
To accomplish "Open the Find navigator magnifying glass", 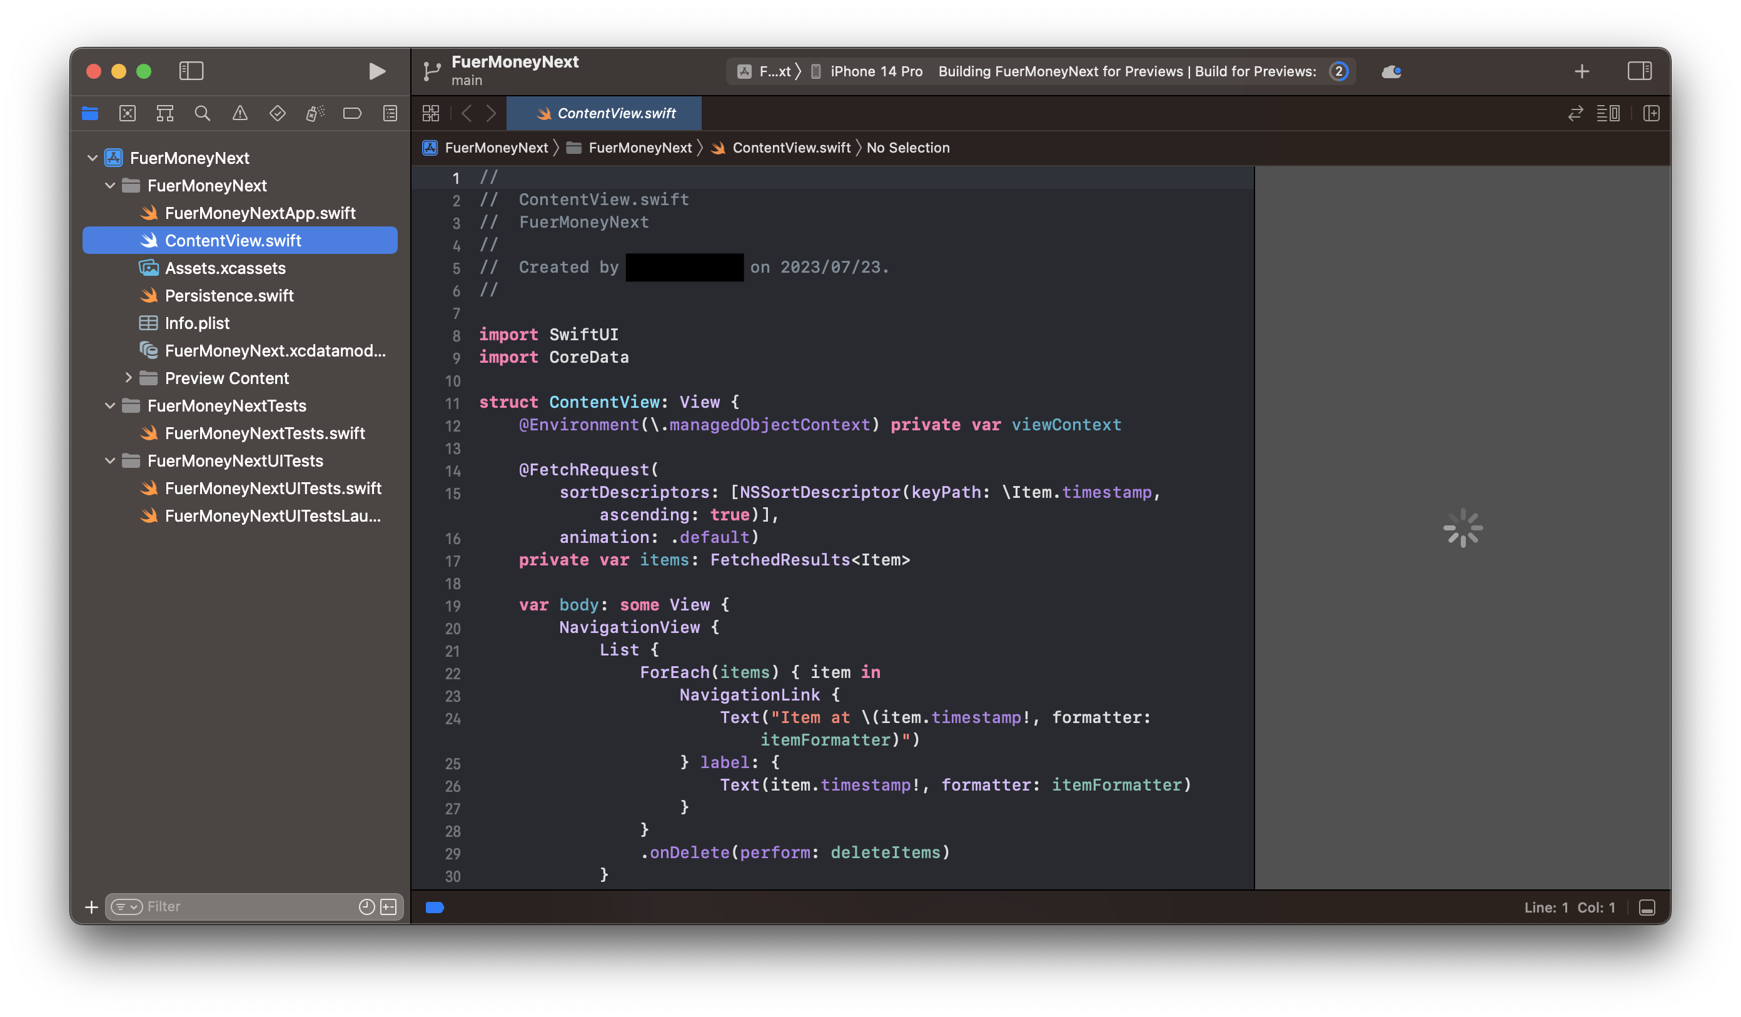I will [203, 113].
